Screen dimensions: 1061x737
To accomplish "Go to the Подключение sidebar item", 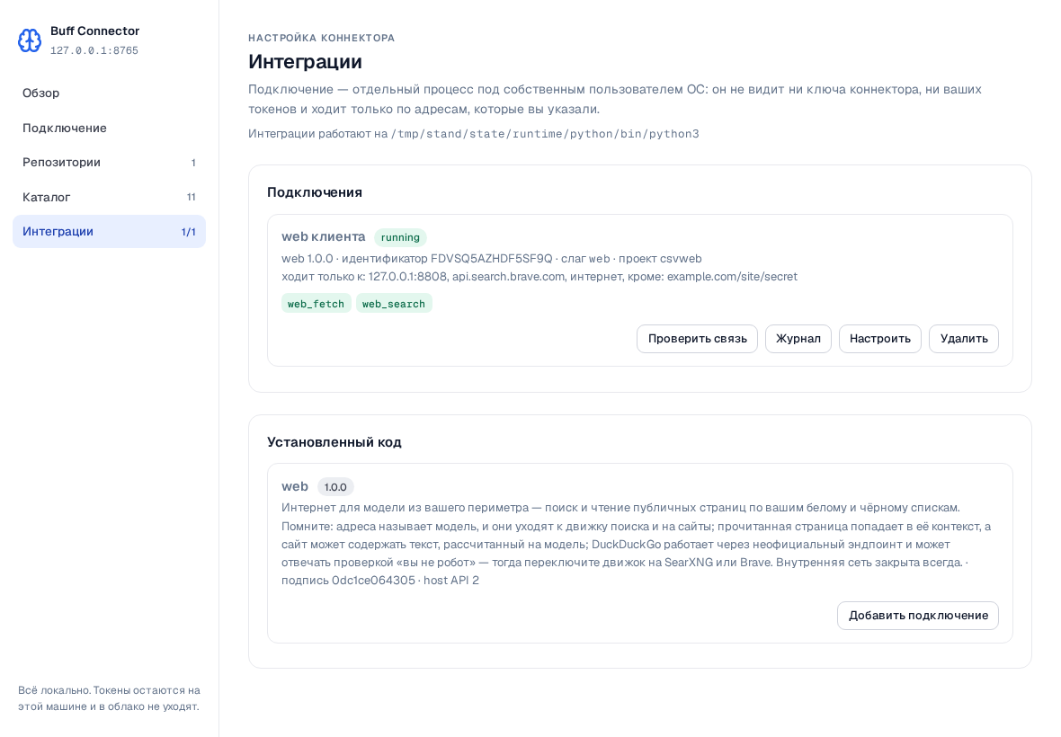I will click(109, 129).
